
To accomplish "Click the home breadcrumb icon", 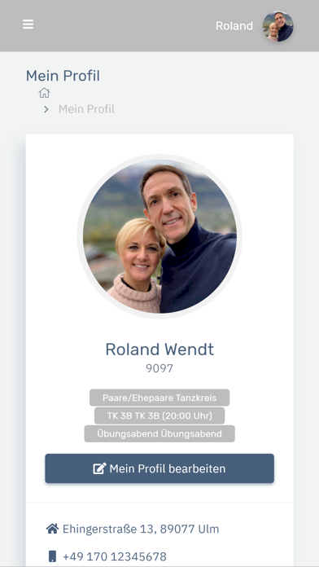I will 44,93.
